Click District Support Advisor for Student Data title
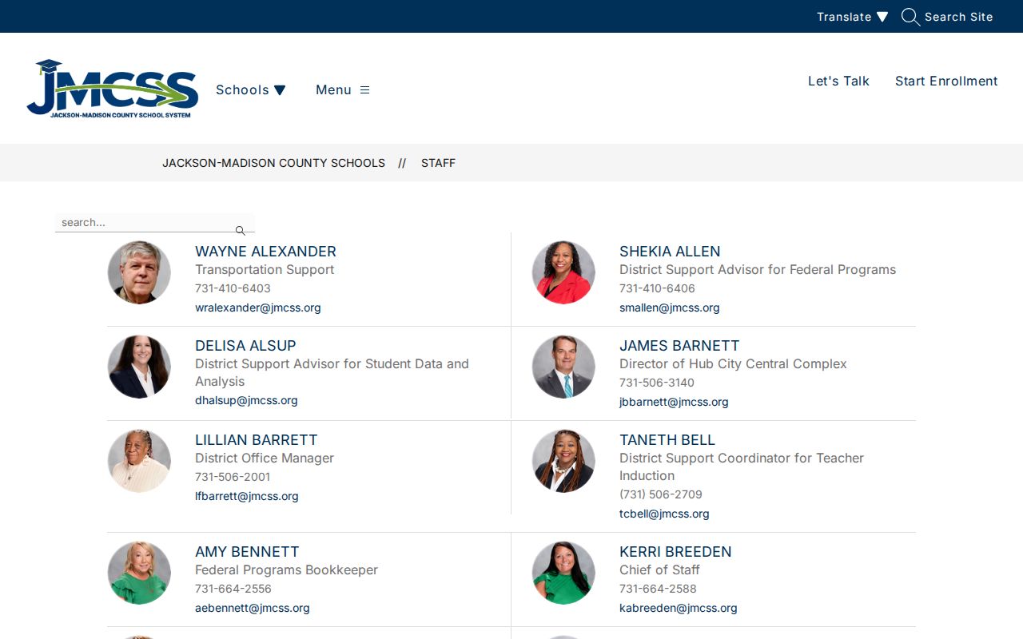 point(332,373)
